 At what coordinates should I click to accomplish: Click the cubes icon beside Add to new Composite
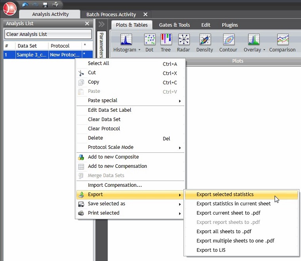(81, 157)
